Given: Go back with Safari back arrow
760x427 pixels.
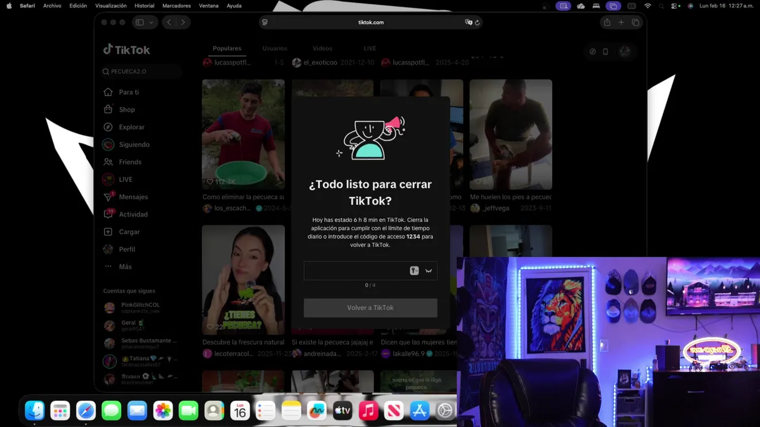Looking at the screenshot, I should coord(169,23).
